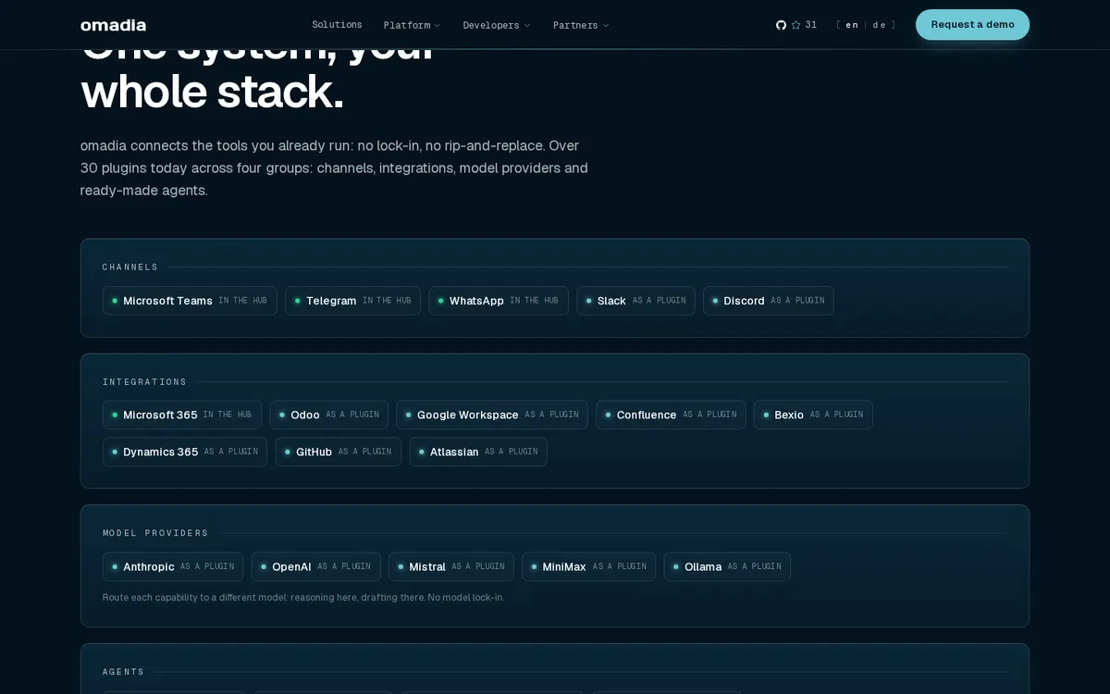Open the Dynamics 365 integration chip
Screen dimensions: 1110x694
coord(185,452)
